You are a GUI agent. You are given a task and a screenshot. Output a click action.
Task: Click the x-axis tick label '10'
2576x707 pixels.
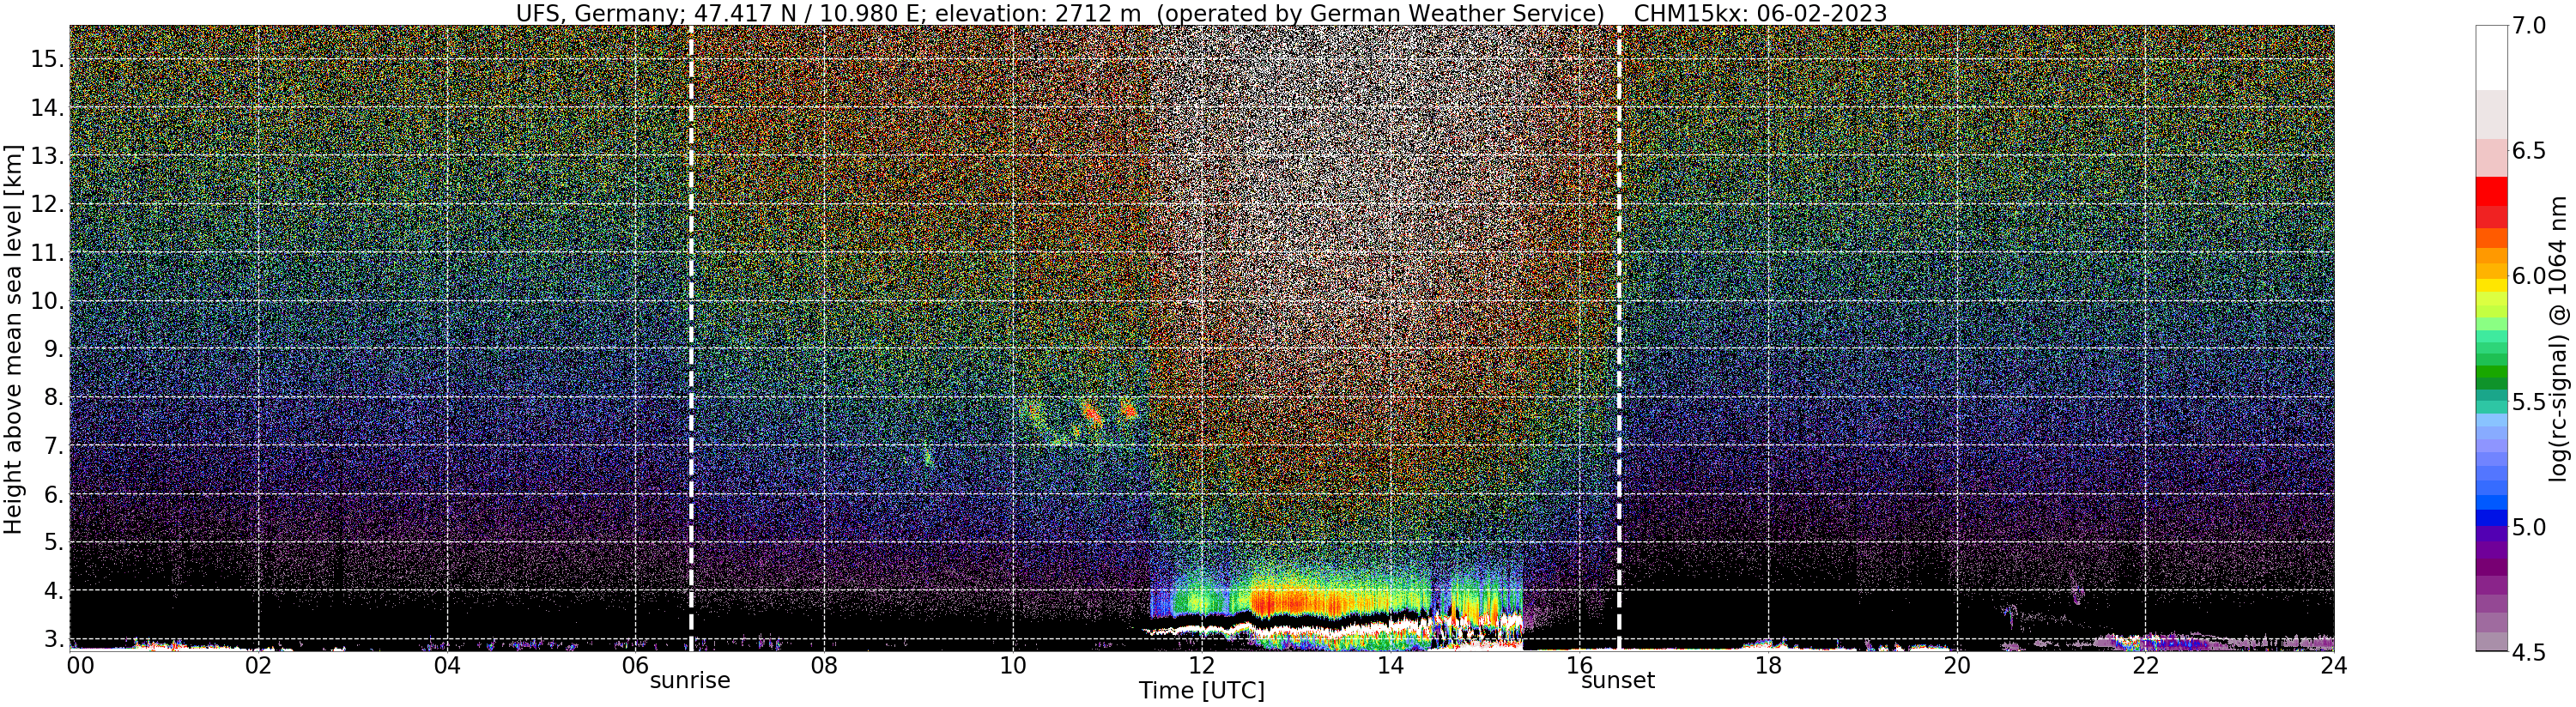tap(1012, 665)
